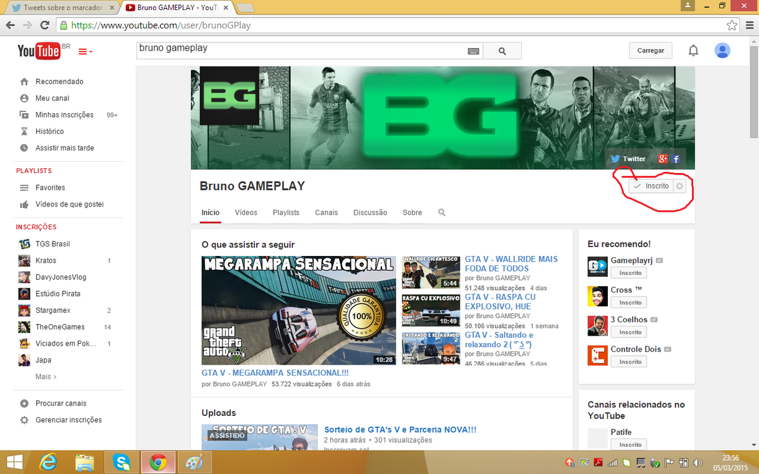Play the Megarampa Sensacional video thumbnail
The height and width of the screenshot is (474, 759).
tap(299, 310)
